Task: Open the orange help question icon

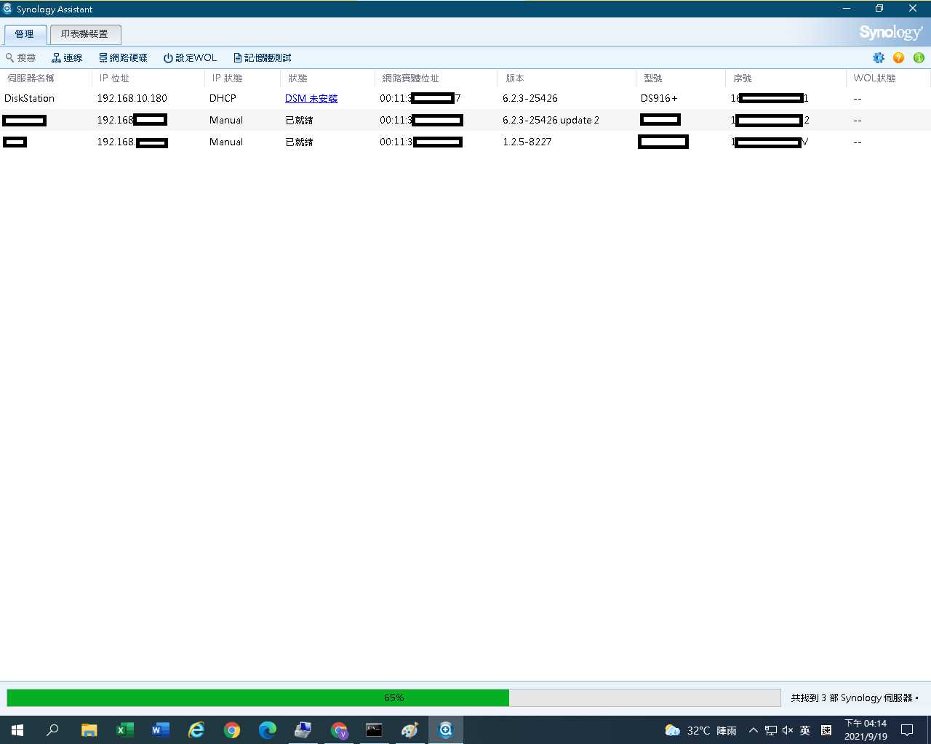Action: coord(899,57)
